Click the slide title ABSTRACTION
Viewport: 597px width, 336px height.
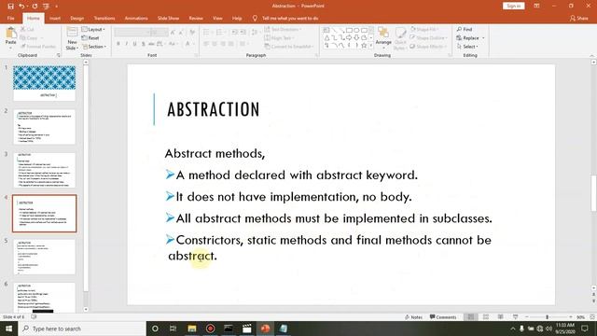(x=214, y=110)
